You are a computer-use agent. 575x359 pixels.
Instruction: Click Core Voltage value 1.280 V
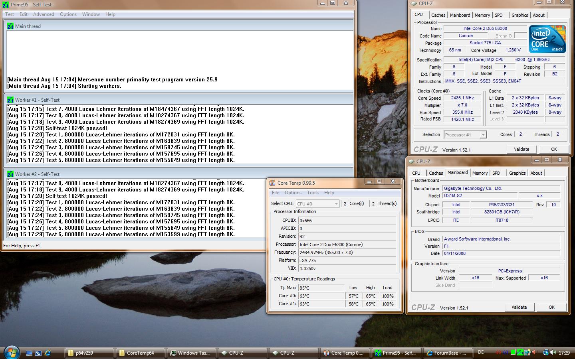(513, 50)
